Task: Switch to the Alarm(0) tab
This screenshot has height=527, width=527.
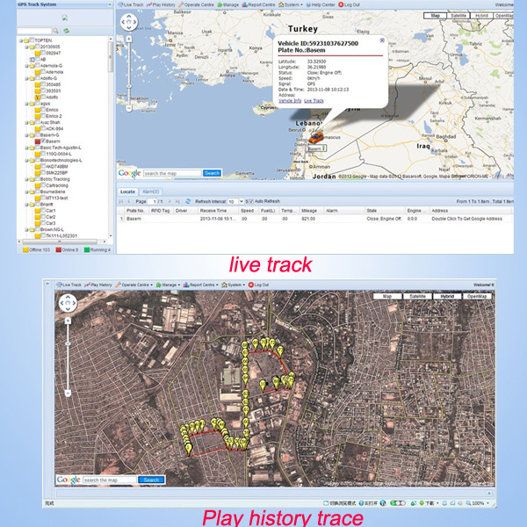Action: [150, 191]
